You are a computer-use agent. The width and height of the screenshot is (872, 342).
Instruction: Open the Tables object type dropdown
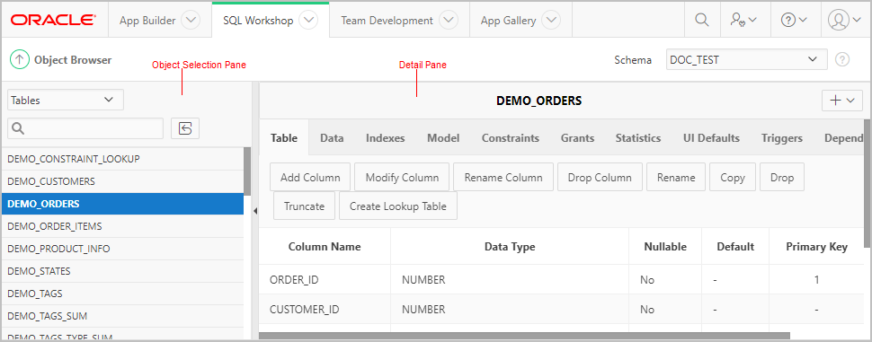coord(66,100)
